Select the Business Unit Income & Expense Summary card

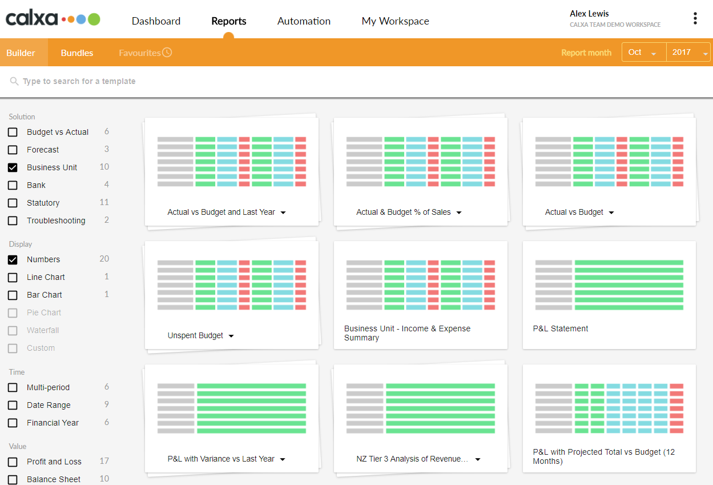[x=421, y=295]
